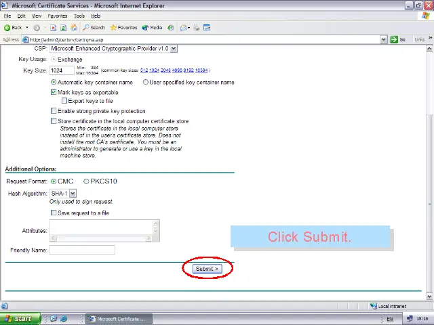Choose 512 key size link
This screenshot has height=325, width=434.
point(144,70)
